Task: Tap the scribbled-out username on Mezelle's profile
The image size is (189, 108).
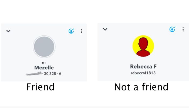Action: (x=34, y=73)
